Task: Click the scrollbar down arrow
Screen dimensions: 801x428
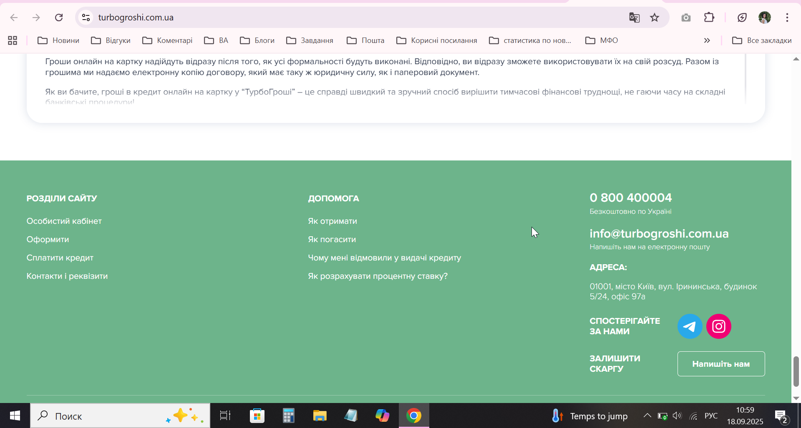Action: coord(796,398)
